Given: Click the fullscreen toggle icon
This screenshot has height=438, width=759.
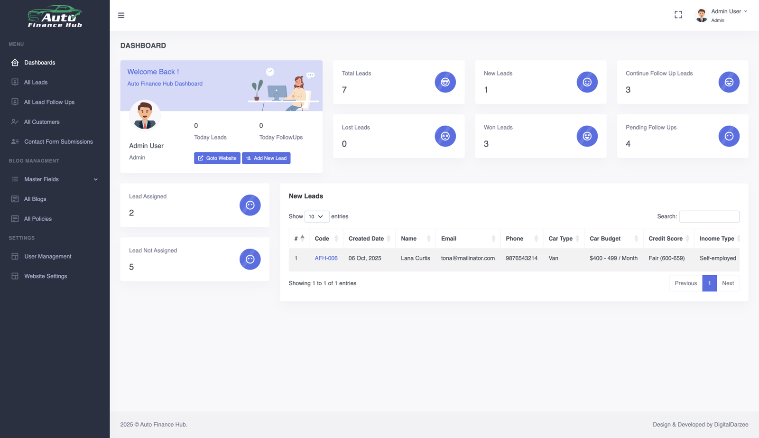Looking at the screenshot, I should 678,15.
